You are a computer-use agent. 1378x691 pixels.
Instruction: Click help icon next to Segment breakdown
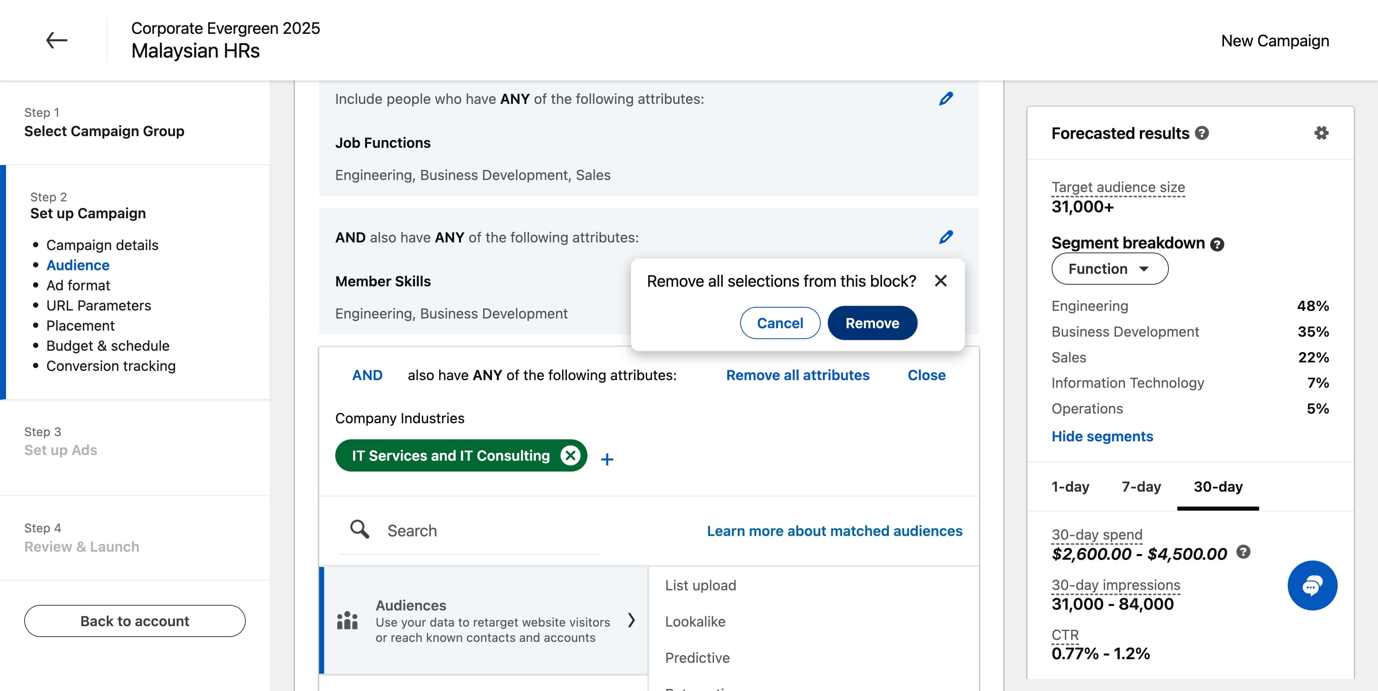1217,244
